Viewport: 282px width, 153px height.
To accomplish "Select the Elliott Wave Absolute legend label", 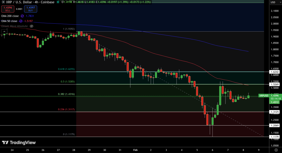I will pos(15,26).
